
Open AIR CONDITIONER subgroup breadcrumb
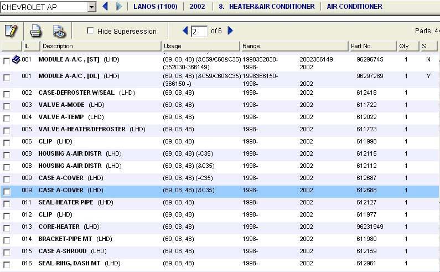[354, 7]
